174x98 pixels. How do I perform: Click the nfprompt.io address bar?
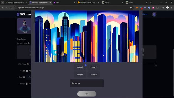tap(73, 8)
